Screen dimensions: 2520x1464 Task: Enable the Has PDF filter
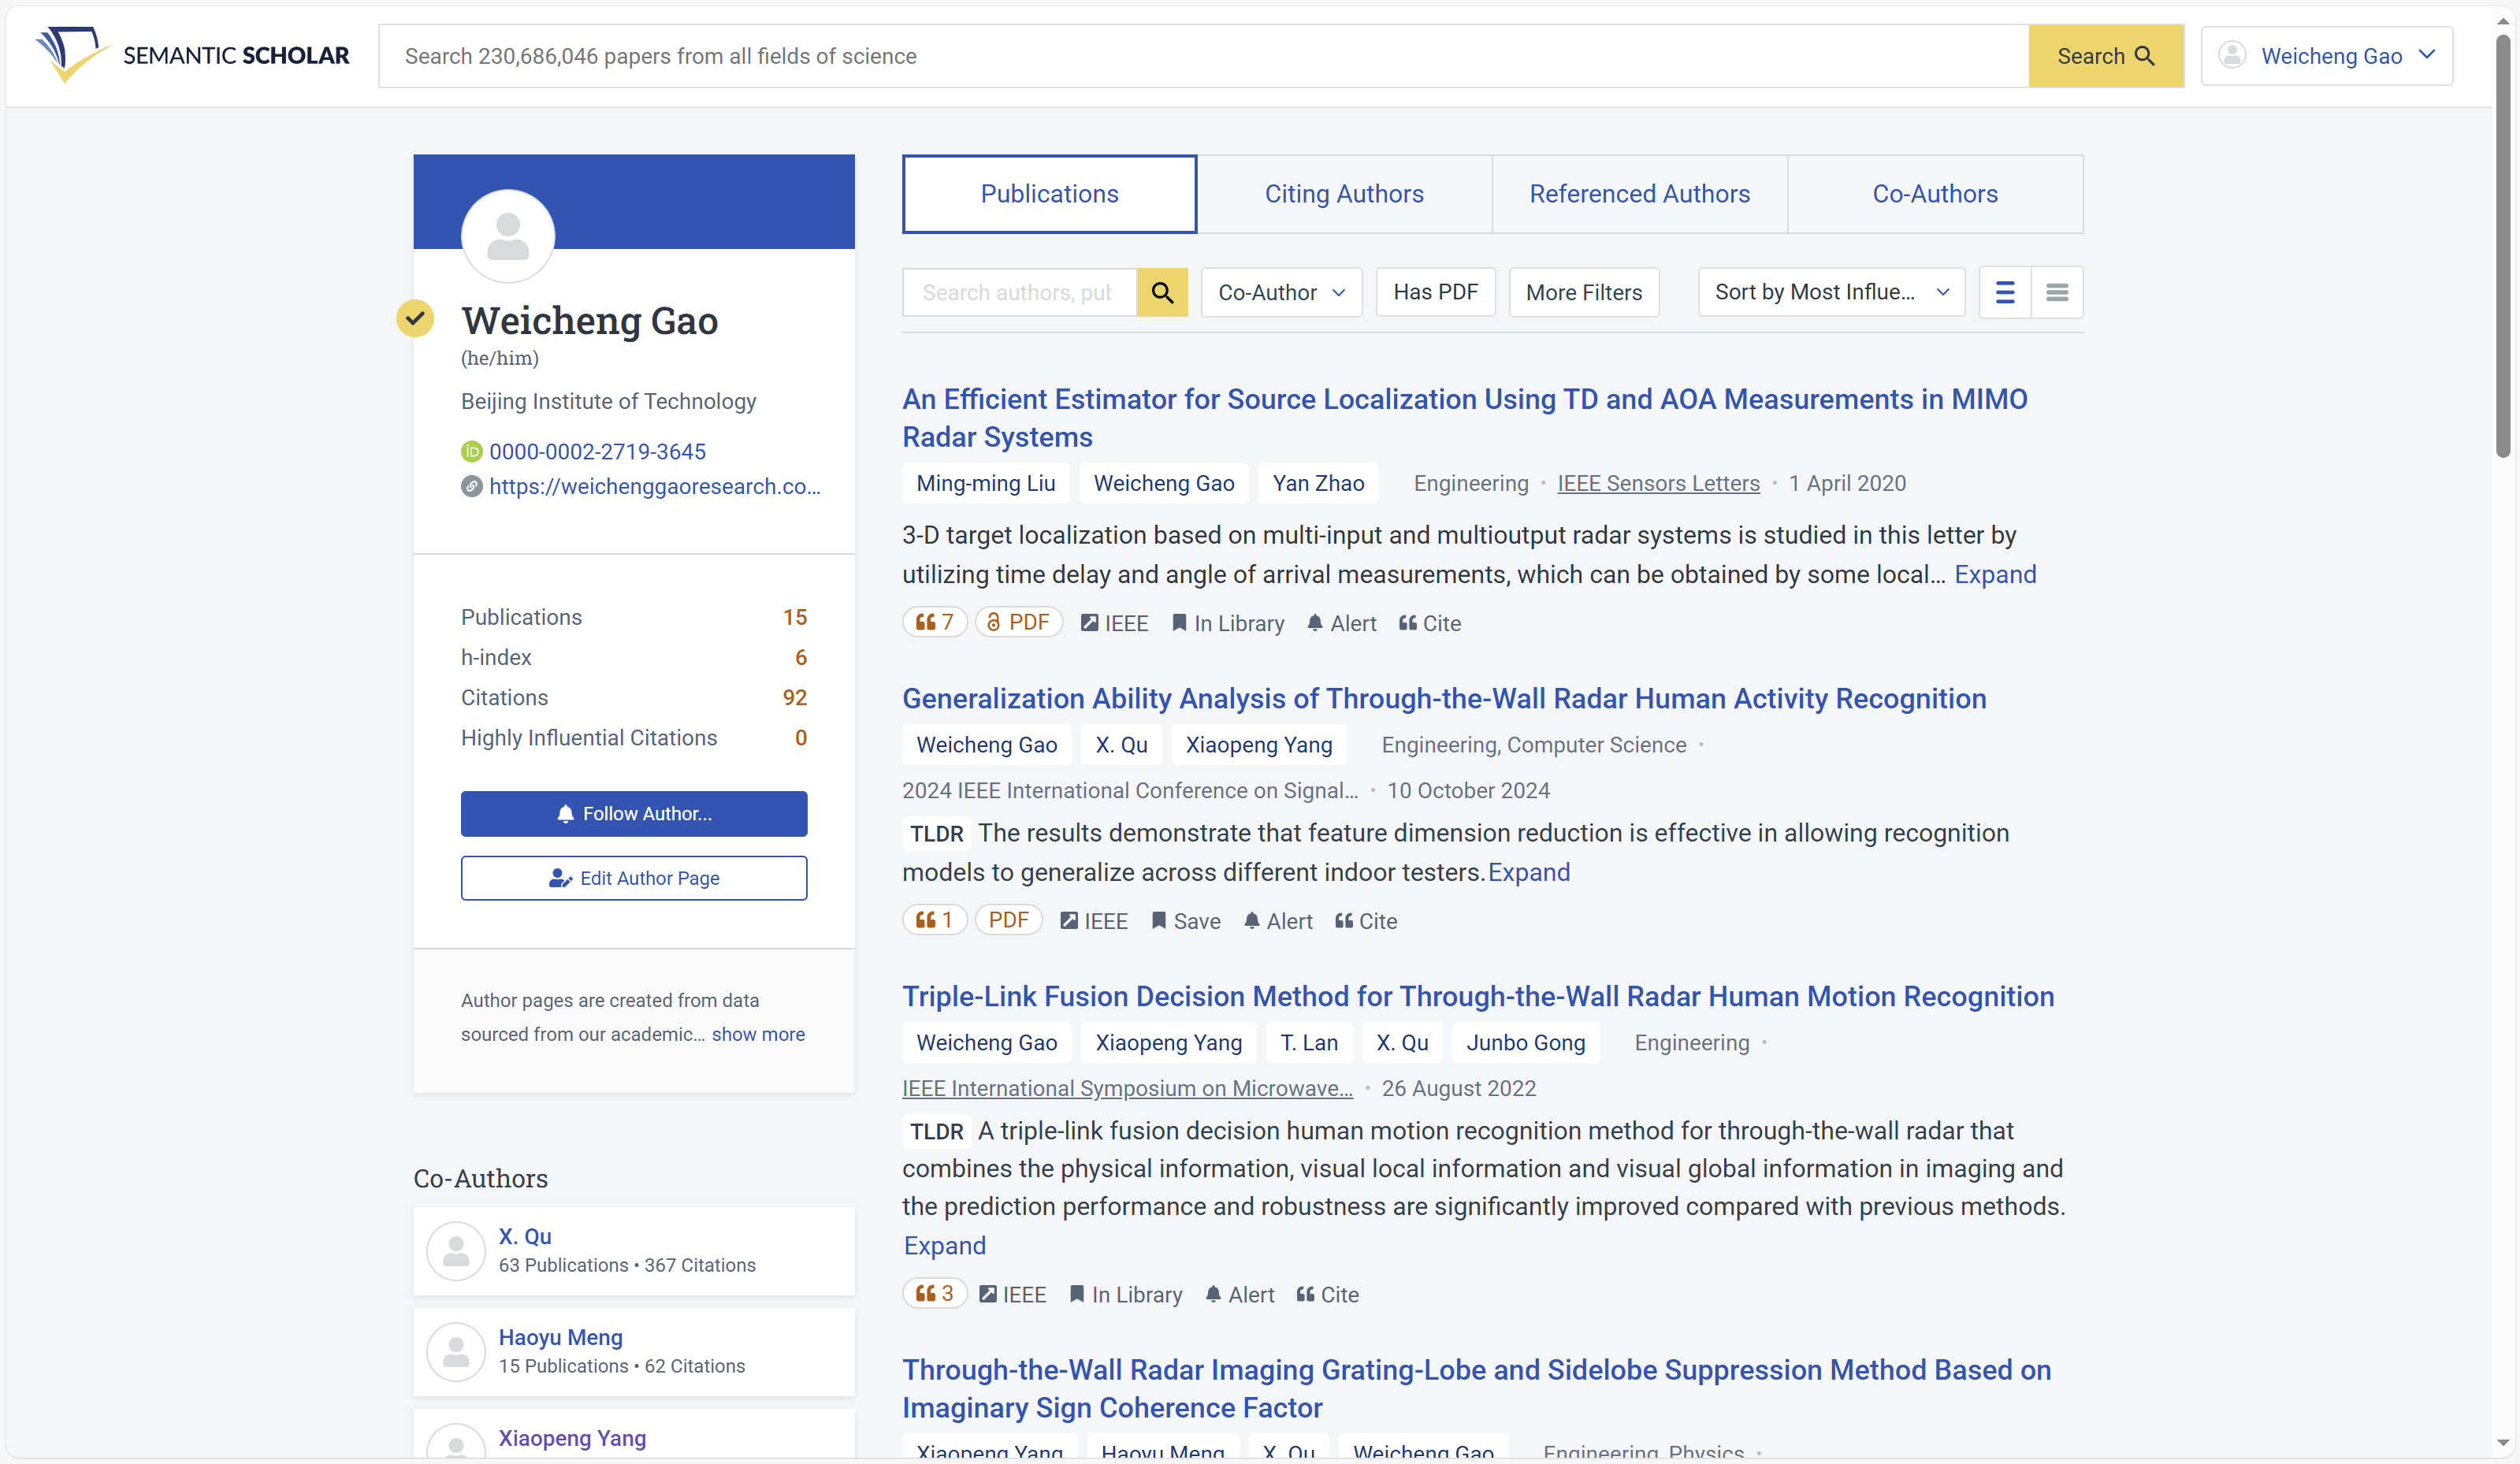[1435, 292]
